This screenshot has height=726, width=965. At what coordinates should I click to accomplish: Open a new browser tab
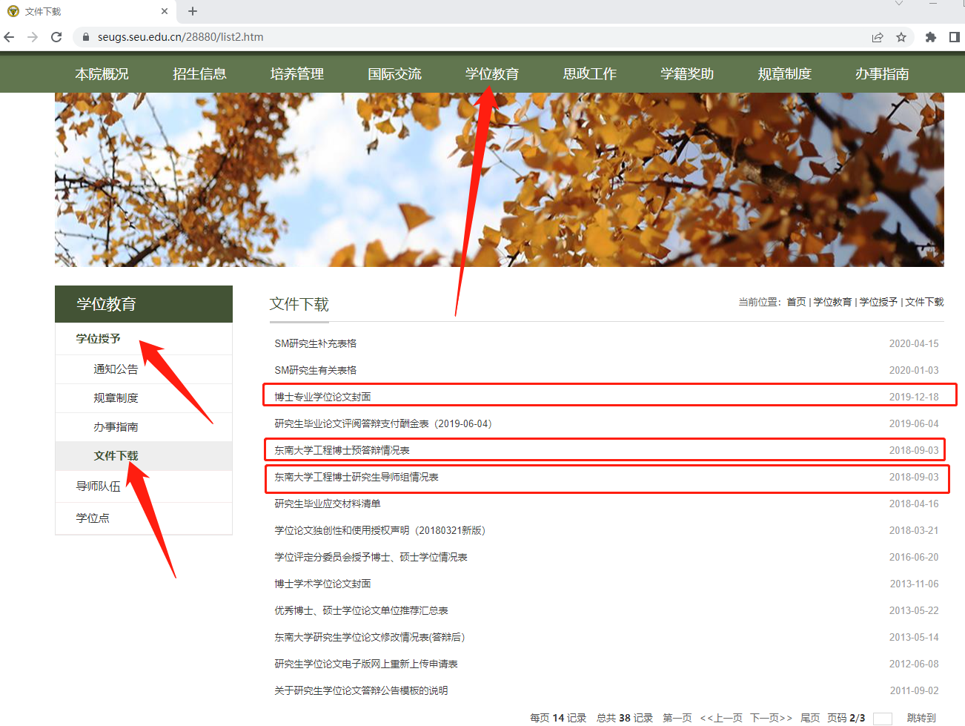pyautogui.click(x=193, y=11)
